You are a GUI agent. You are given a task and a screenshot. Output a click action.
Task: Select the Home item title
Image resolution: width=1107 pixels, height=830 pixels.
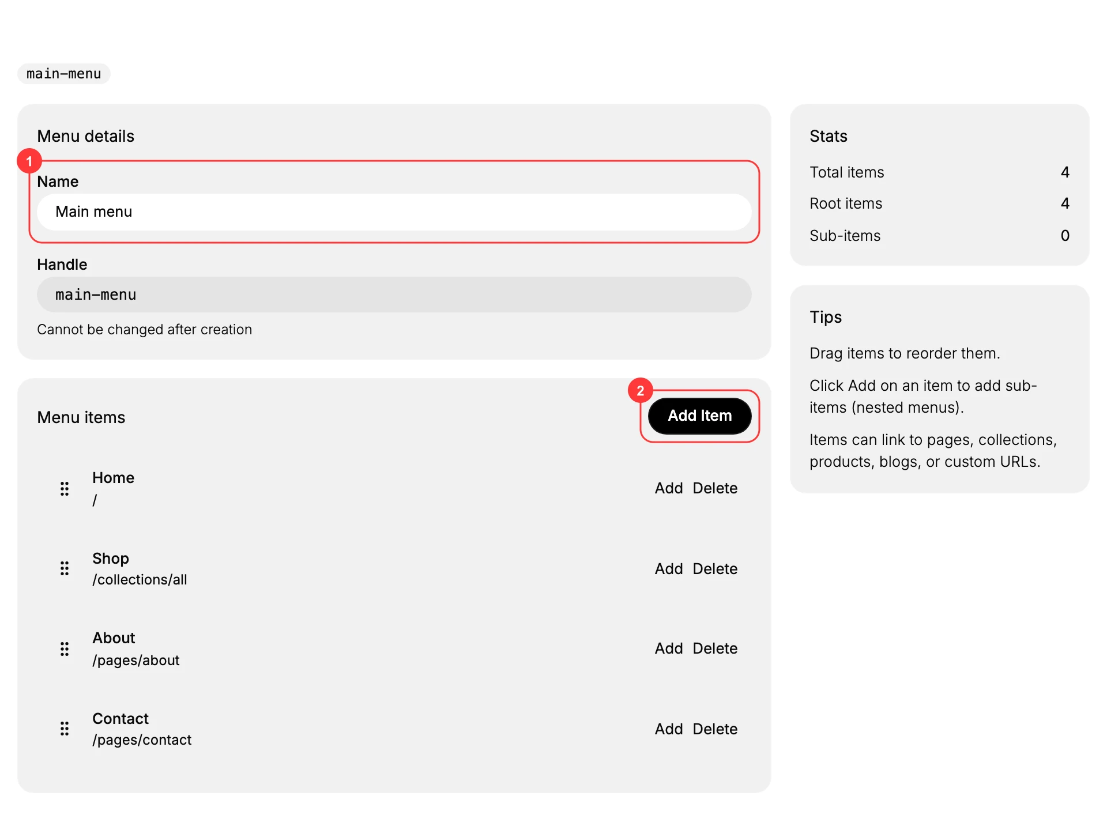click(113, 478)
